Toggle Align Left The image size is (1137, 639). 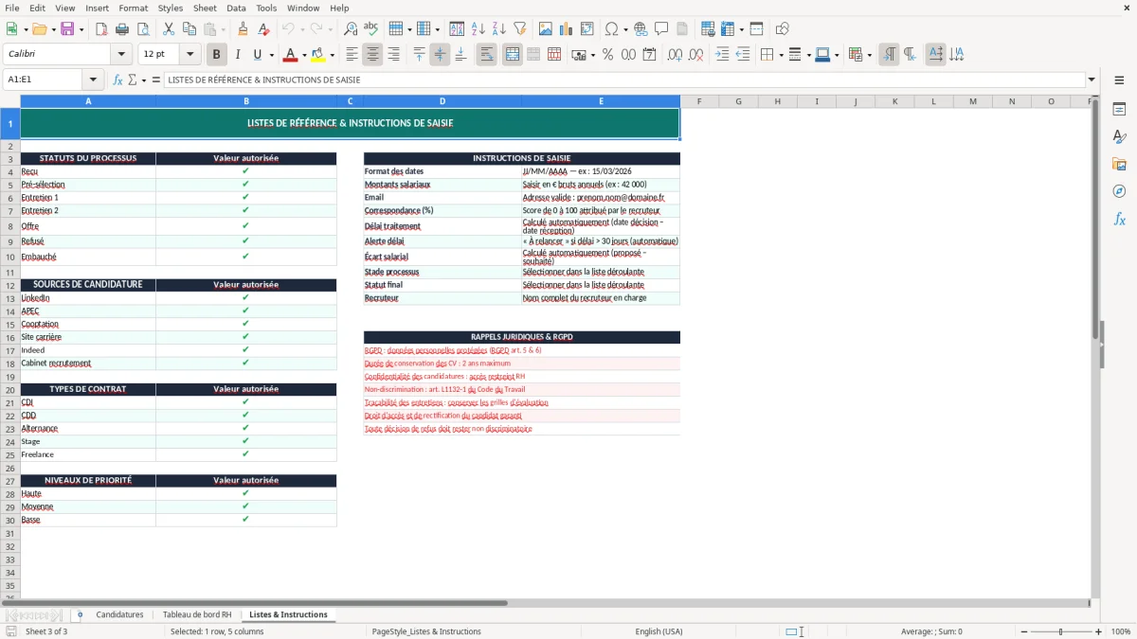click(x=352, y=55)
